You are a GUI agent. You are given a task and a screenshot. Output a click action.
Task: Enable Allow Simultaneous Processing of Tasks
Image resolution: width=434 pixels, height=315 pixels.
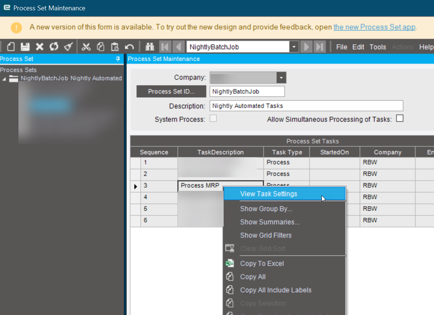400,118
